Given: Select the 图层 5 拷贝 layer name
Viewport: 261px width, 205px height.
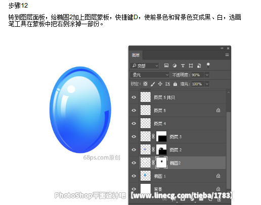Looking at the screenshot, I should 164,97.
